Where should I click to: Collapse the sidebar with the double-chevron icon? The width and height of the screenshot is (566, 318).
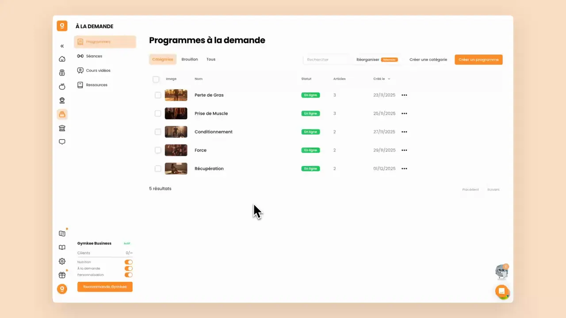(x=62, y=46)
